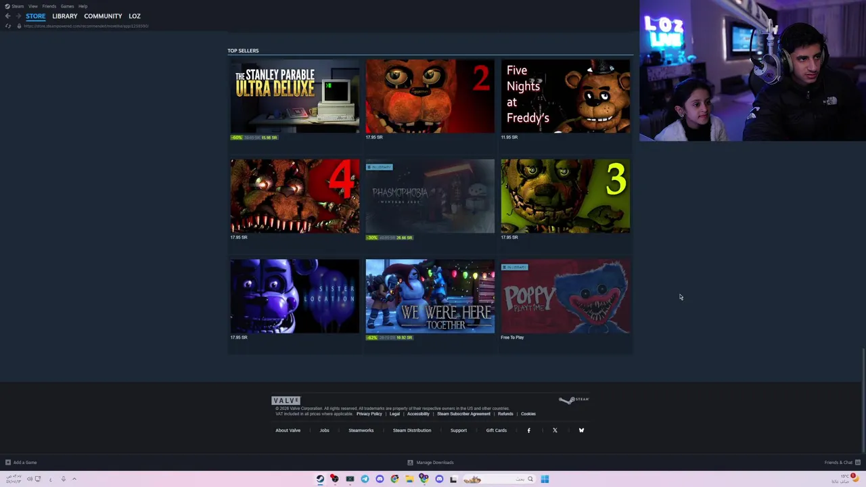The width and height of the screenshot is (866, 487).
Task: Click the taskbar search magnifier icon
Action: pyautogui.click(x=530, y=479)
